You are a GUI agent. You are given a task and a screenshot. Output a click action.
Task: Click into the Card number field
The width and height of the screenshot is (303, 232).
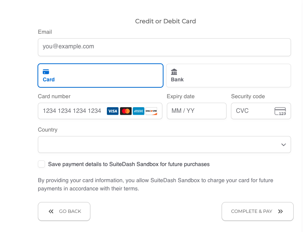(x=100, y=111)
